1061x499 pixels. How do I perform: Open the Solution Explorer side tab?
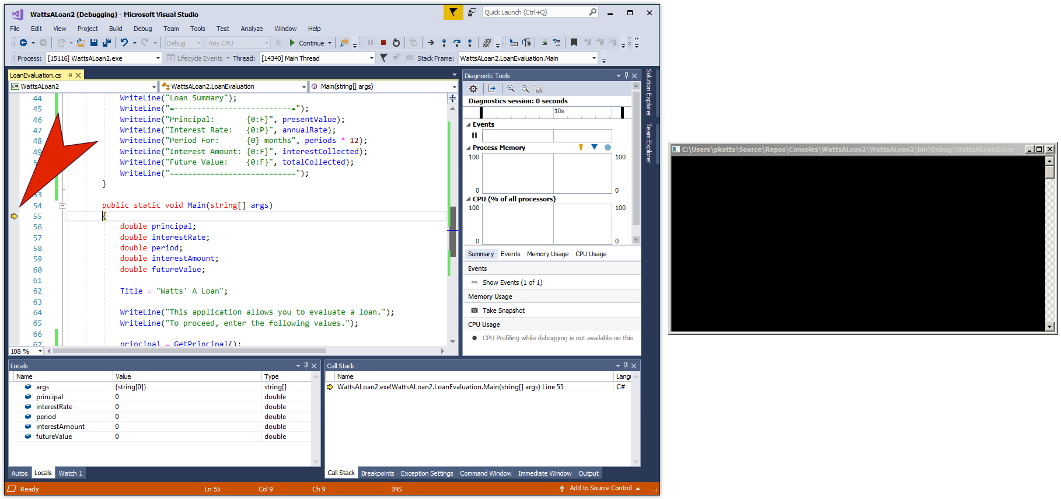648,92
